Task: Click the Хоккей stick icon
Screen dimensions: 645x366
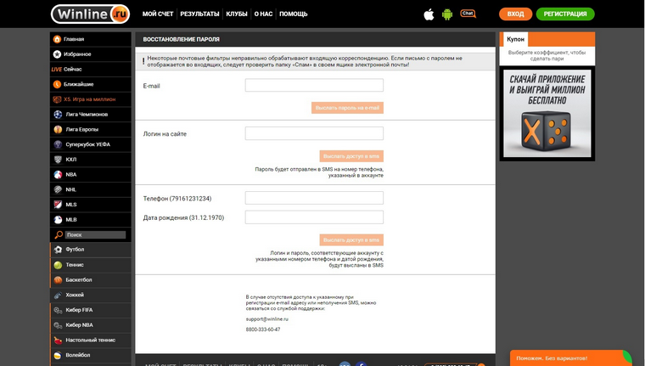Action: [x=58, y=295]
